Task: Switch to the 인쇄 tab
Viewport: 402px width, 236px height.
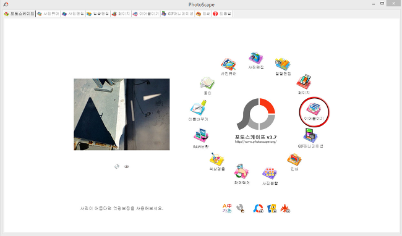Action: coord(203,14)
